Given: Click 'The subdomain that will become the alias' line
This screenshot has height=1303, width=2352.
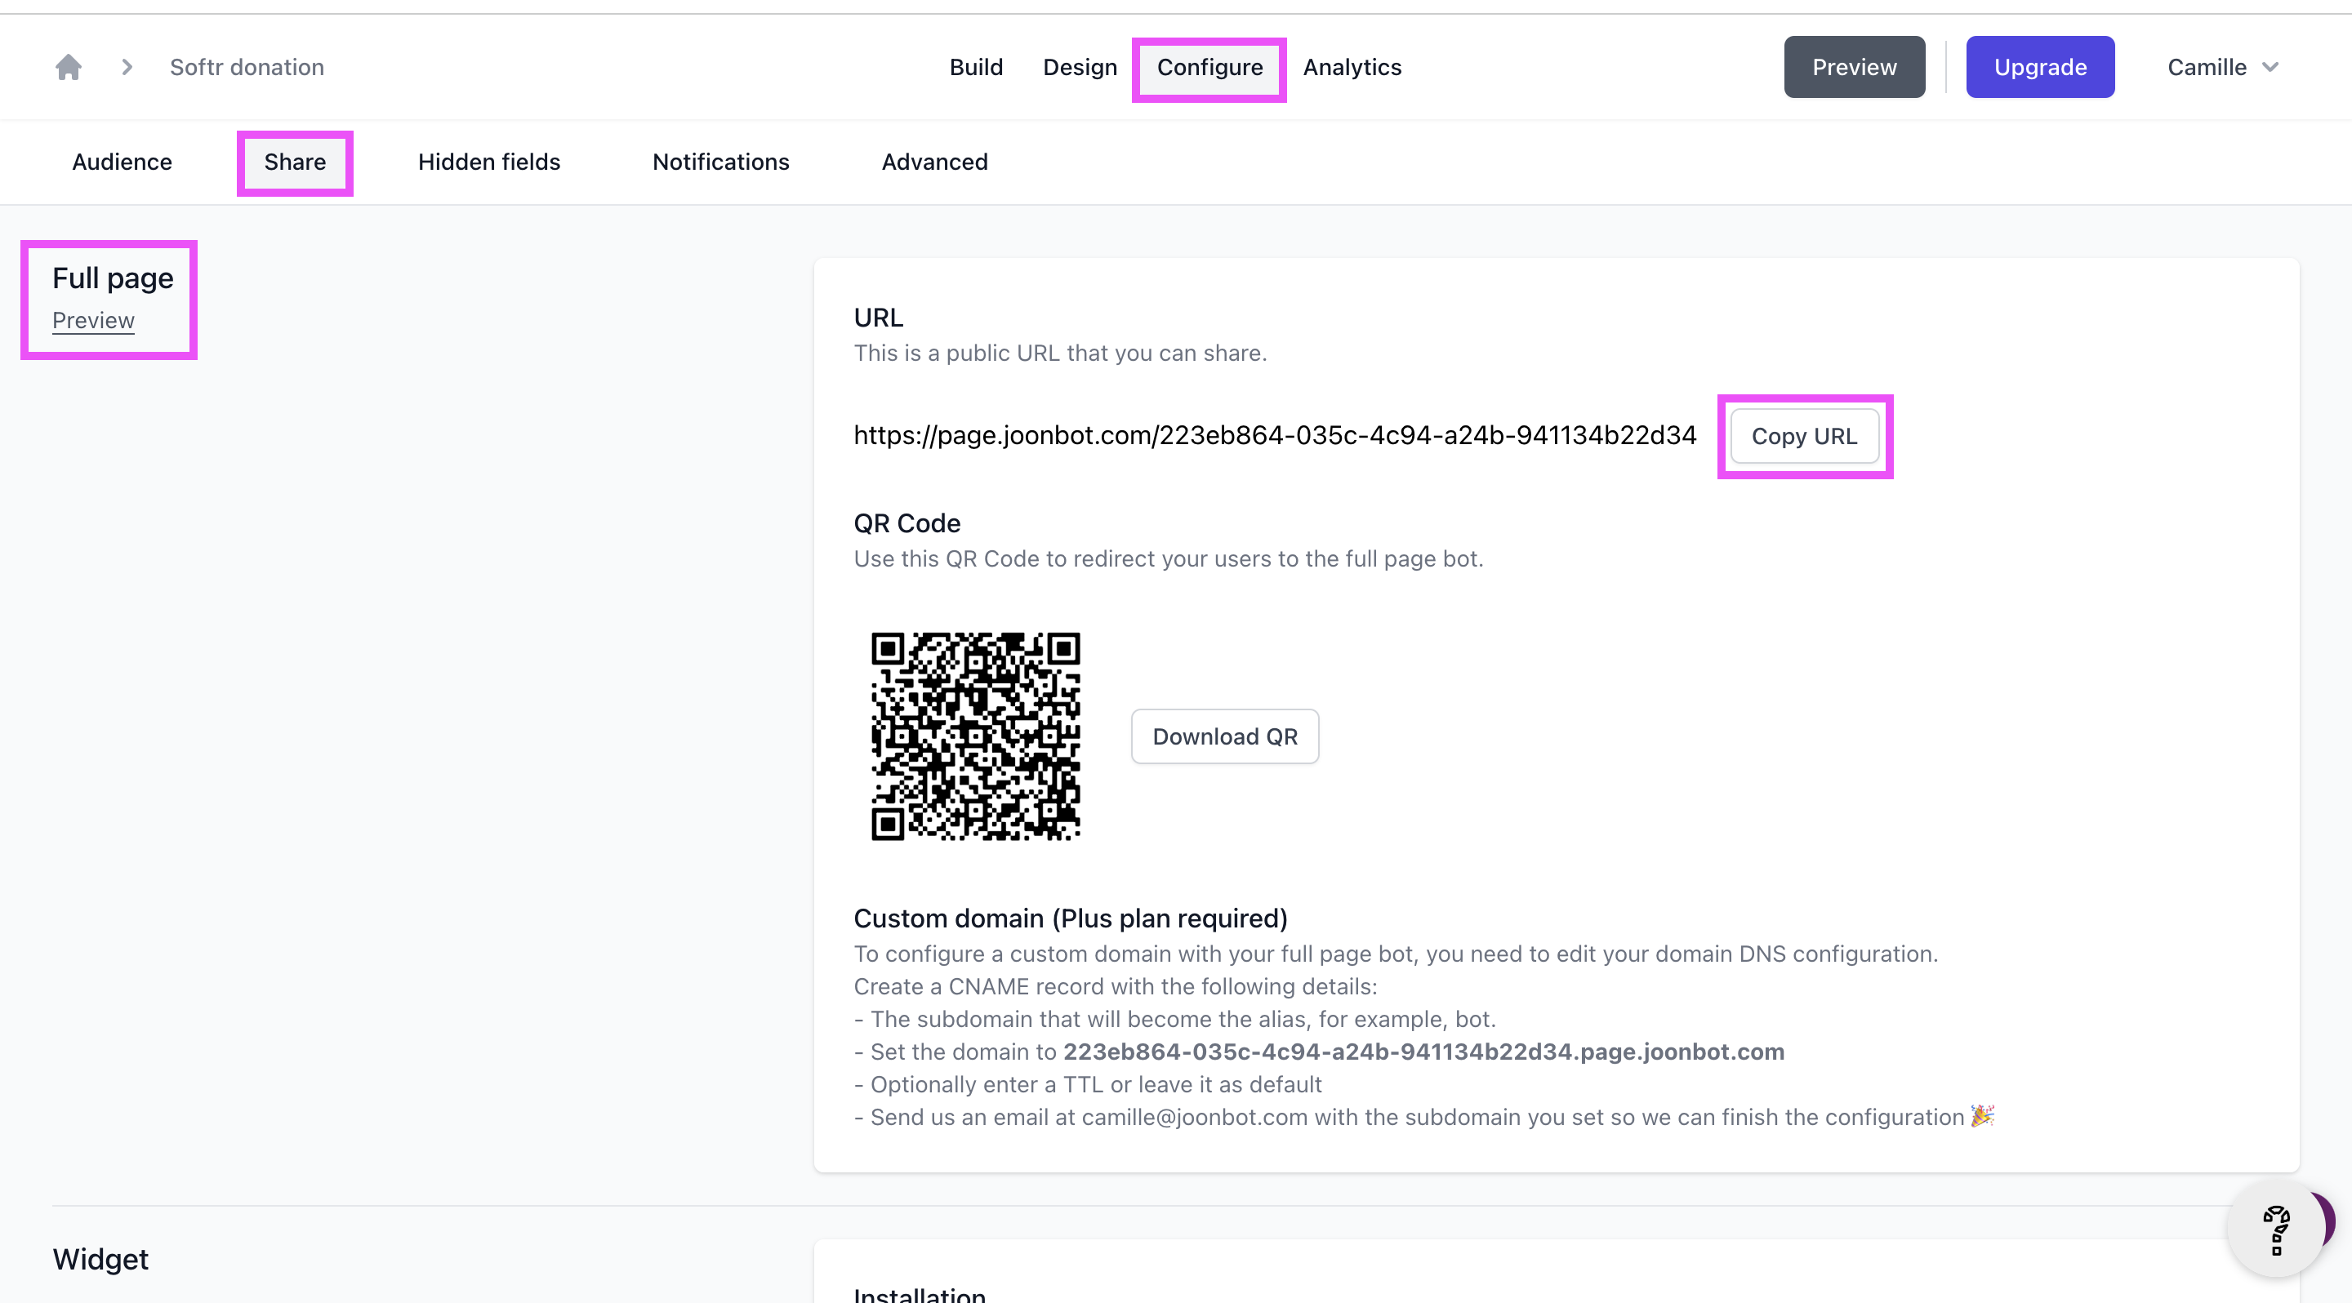Looking at the screenshot, I should [x=1174, y=1019].
